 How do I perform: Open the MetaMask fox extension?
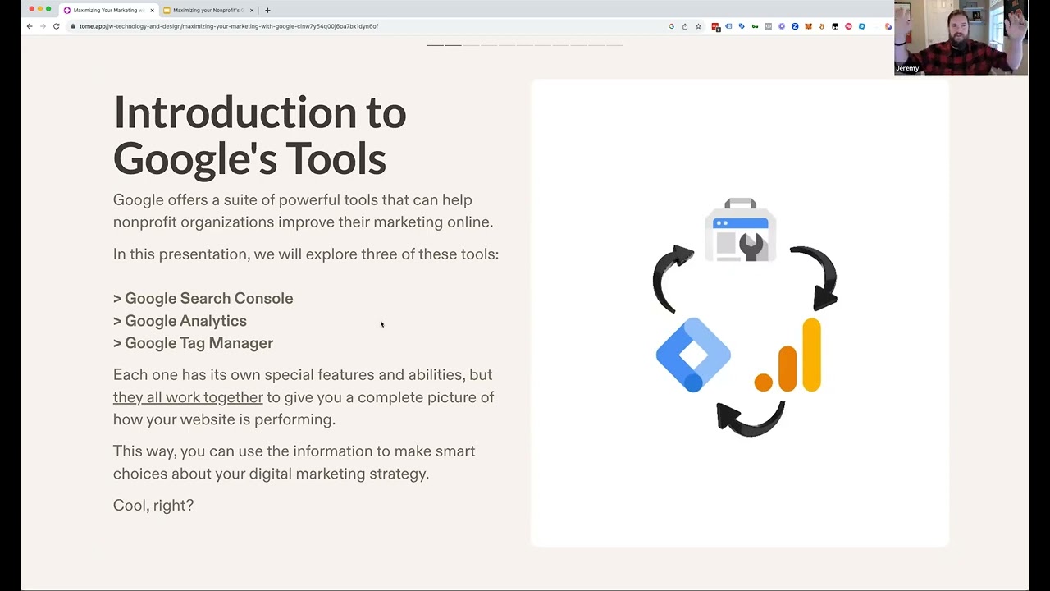(808, 26)
